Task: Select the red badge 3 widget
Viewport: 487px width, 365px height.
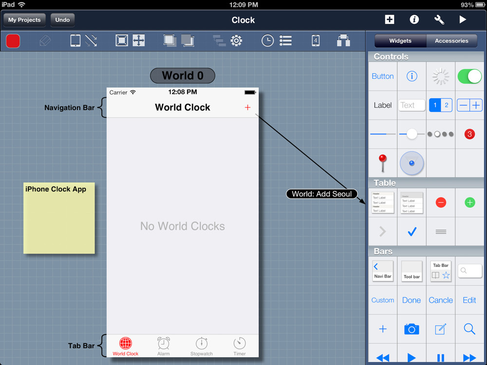Action: (x=469, y=134)
